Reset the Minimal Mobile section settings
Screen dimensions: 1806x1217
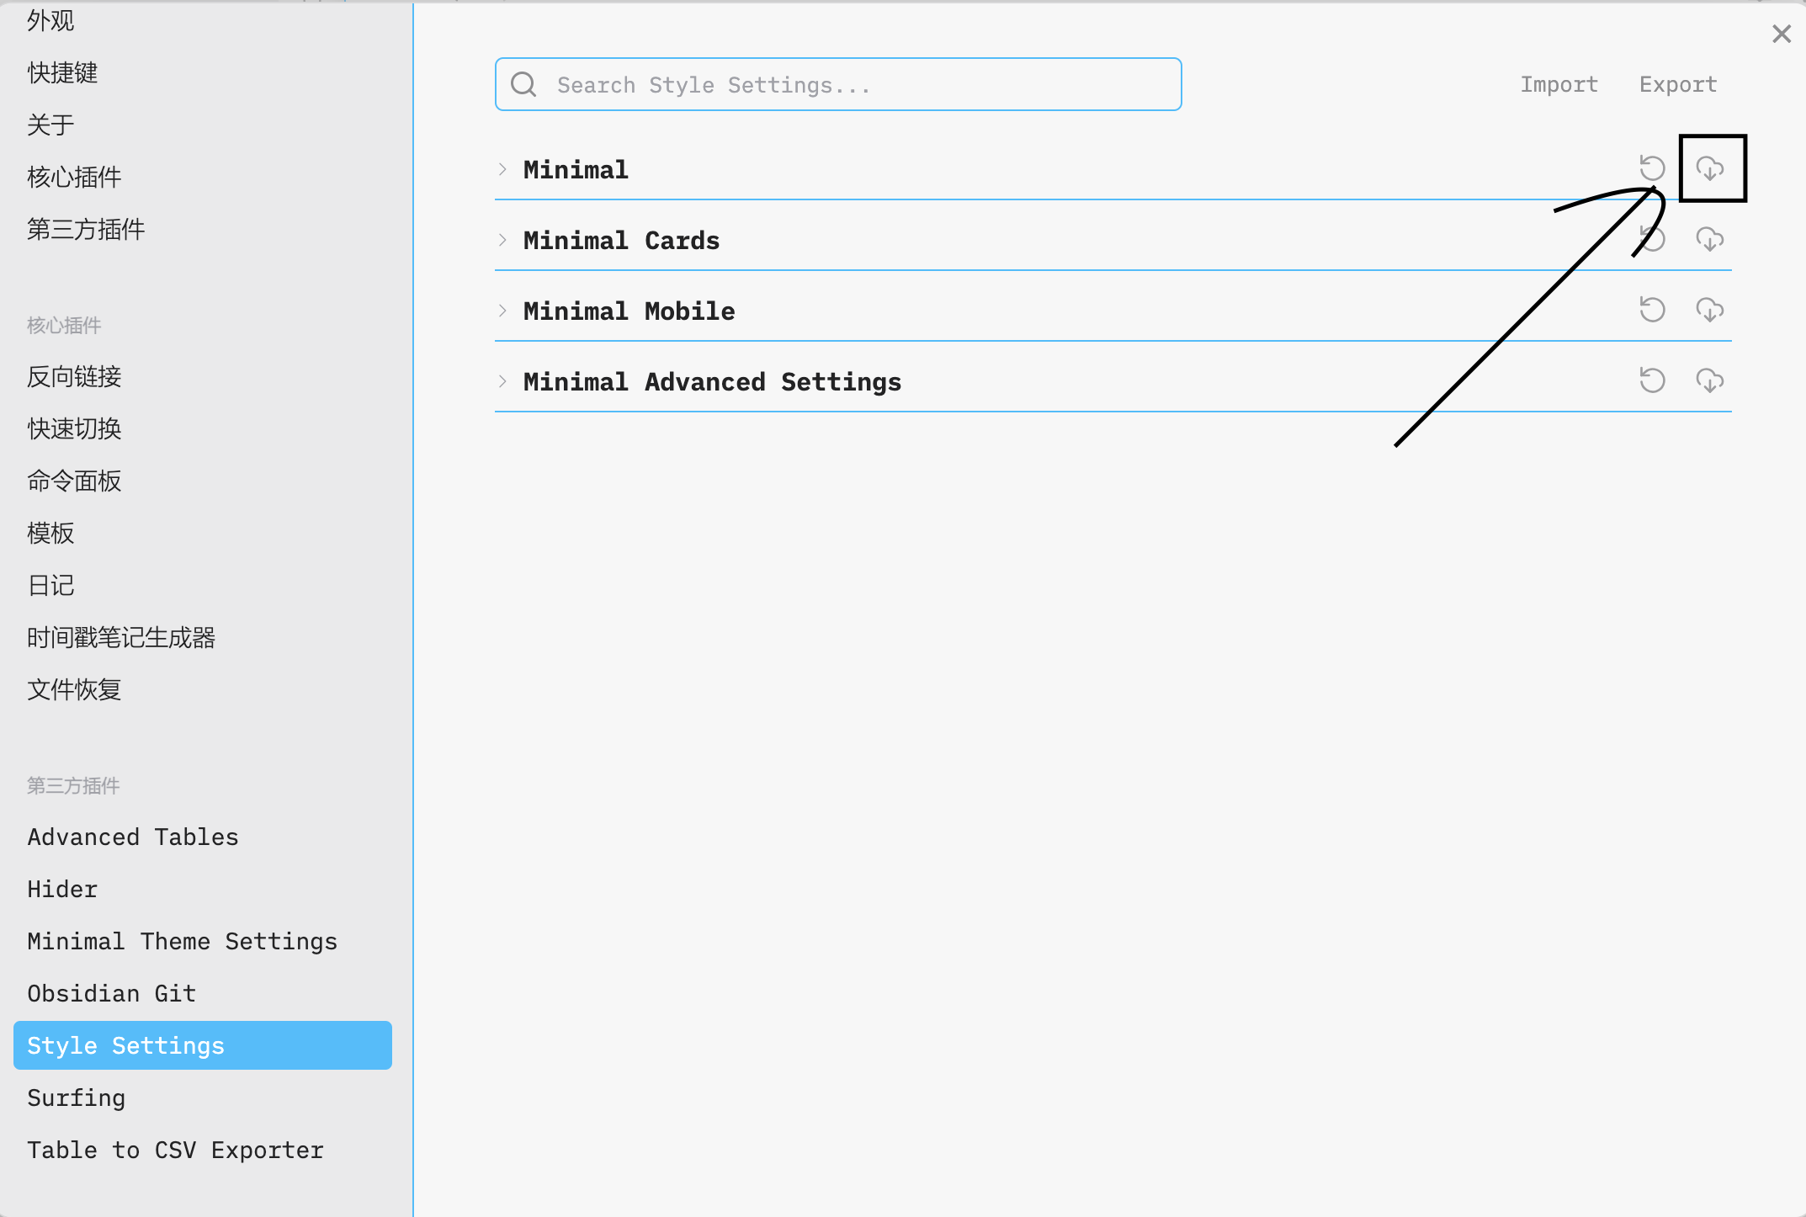click(x=1652, y=310)
